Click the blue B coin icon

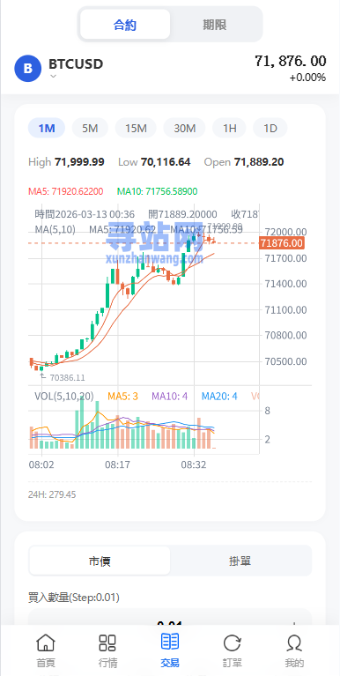(28, 68)
